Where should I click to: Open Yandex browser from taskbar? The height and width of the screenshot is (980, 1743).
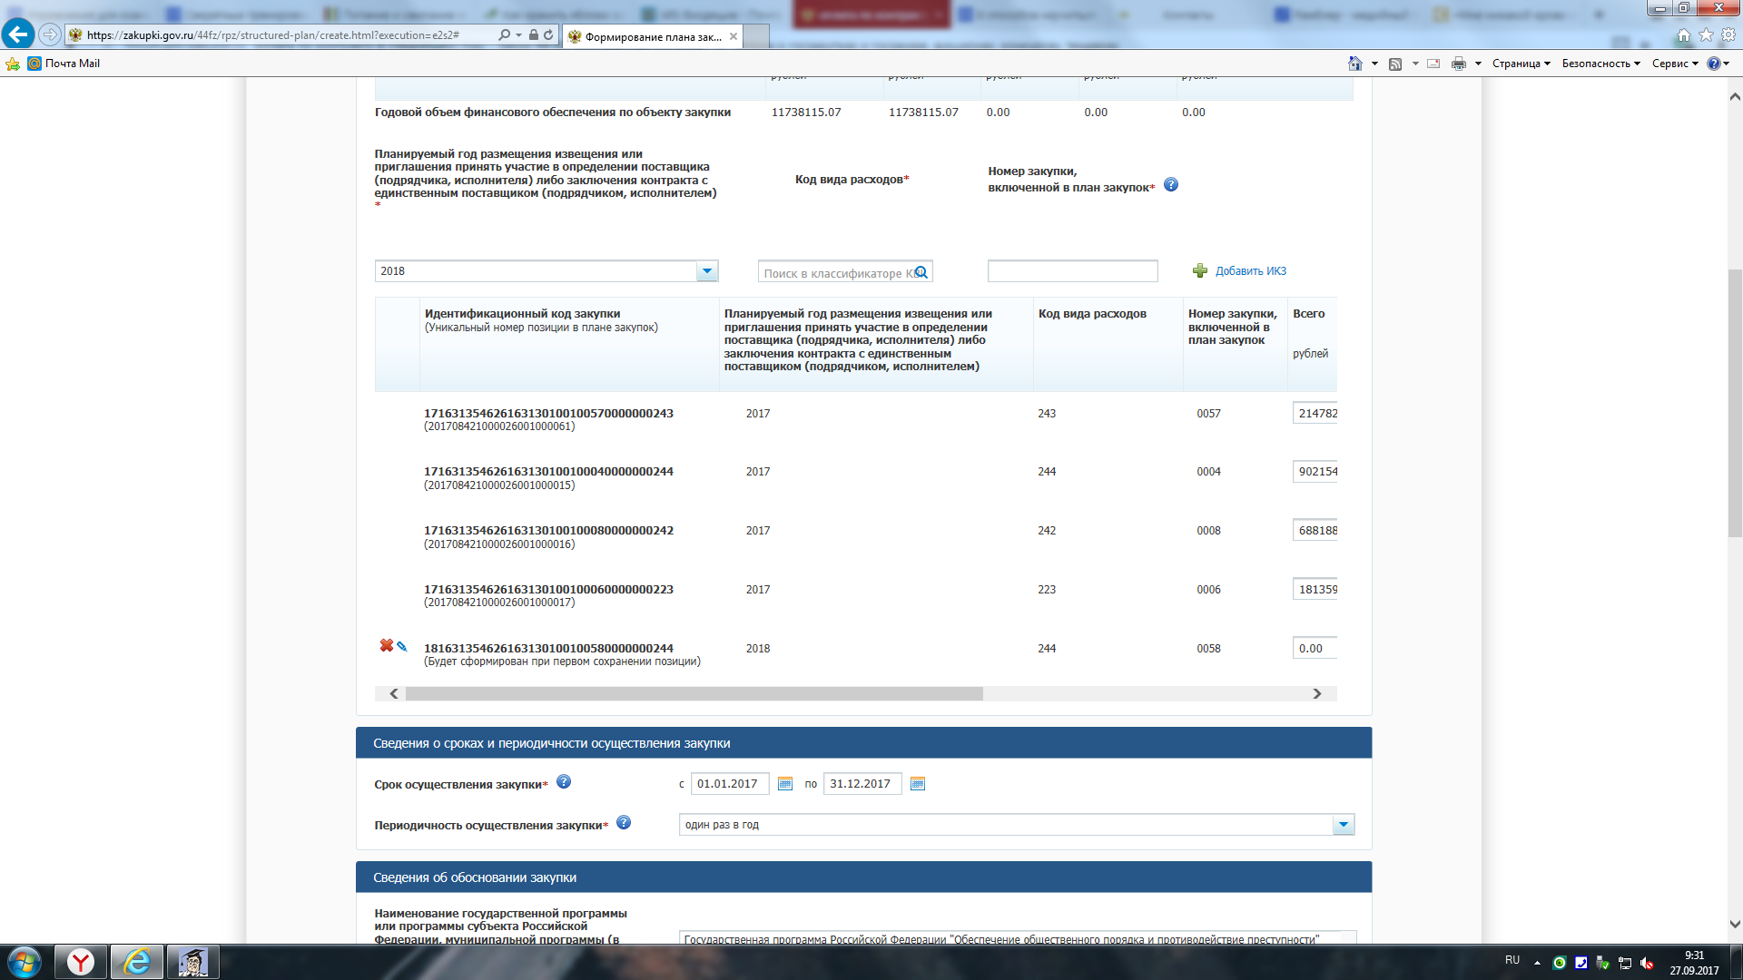pos(81,962)
